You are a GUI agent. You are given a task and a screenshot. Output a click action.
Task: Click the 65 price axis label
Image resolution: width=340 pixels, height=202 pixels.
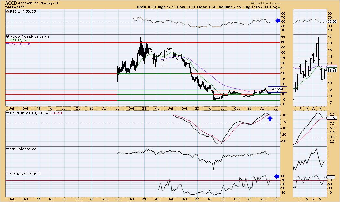point(283,37)
